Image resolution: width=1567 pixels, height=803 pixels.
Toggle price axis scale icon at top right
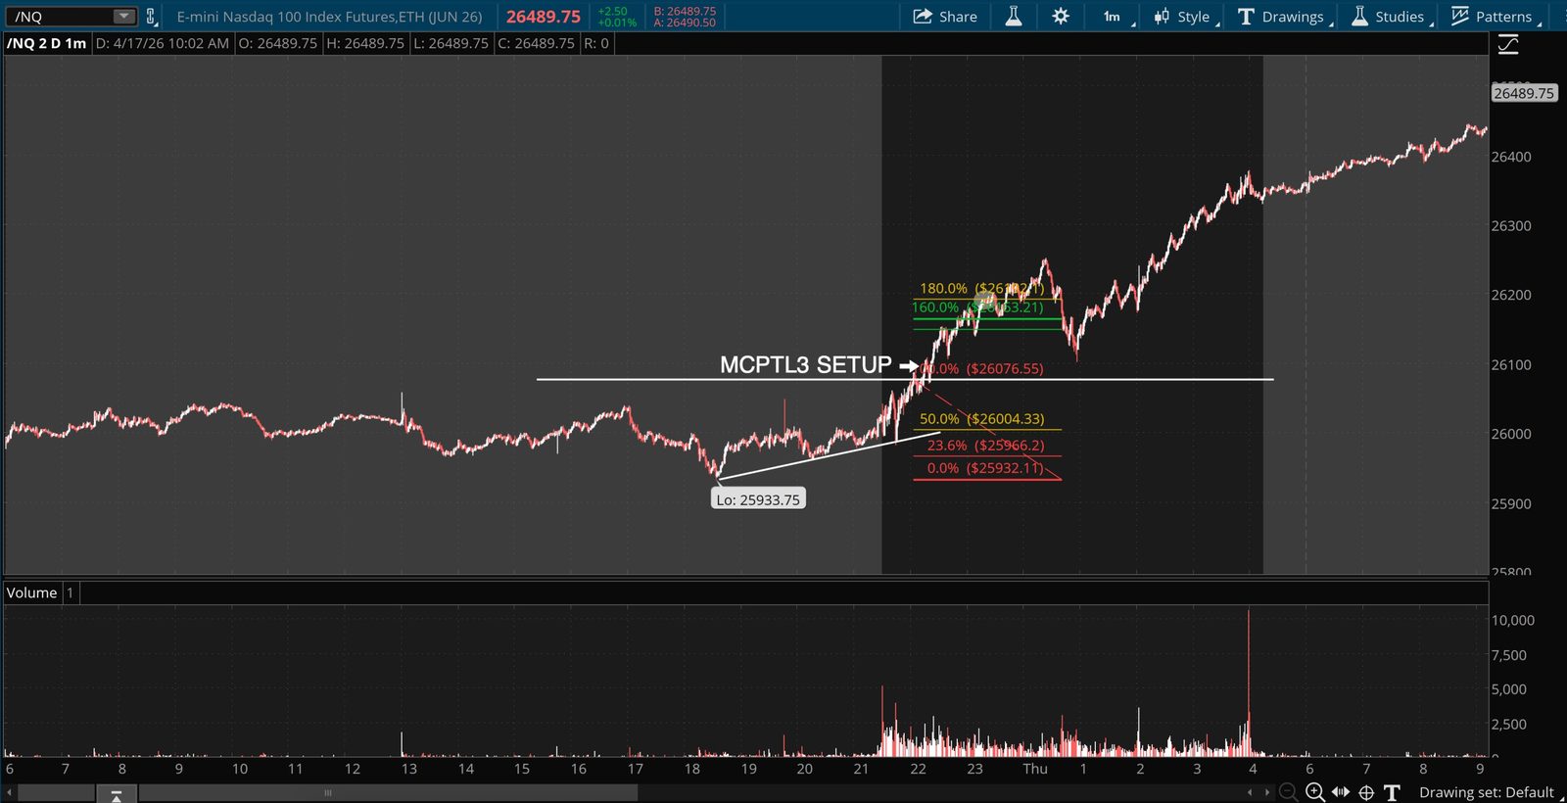(x=1508, y=44)
